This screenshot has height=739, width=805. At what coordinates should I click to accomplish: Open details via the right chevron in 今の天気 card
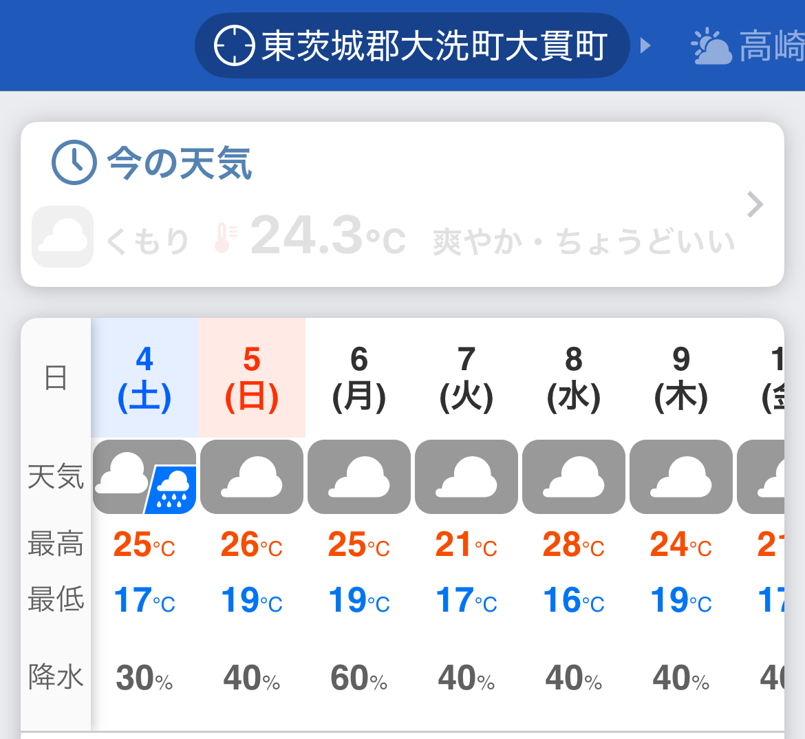coord(755,204)
